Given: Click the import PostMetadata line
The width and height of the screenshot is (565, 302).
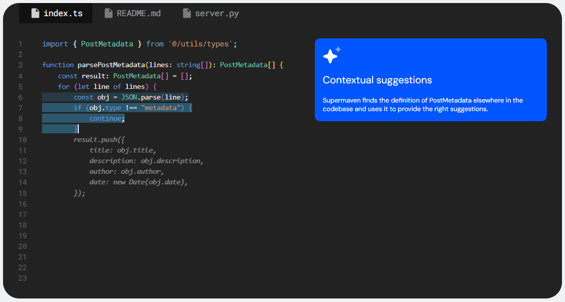Looking at the screenshot, I should click(139, 44).
